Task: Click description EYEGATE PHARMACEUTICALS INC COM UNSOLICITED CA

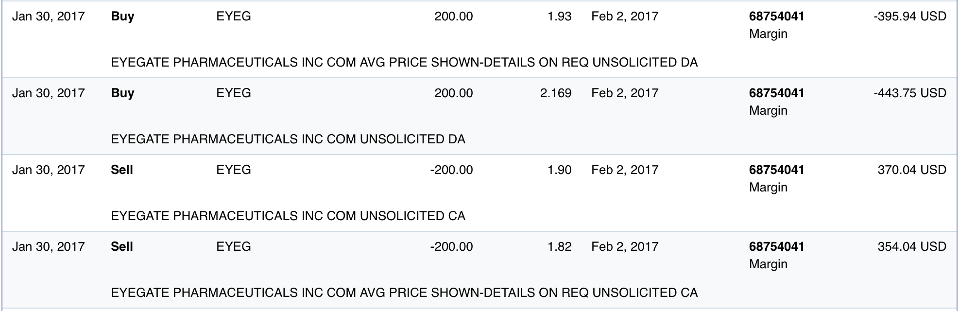Action: tap(288, 216)
